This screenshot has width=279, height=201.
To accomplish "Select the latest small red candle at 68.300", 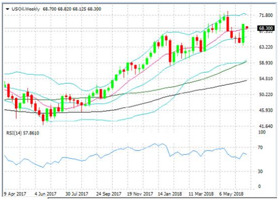I will click(x=247, y=27).
